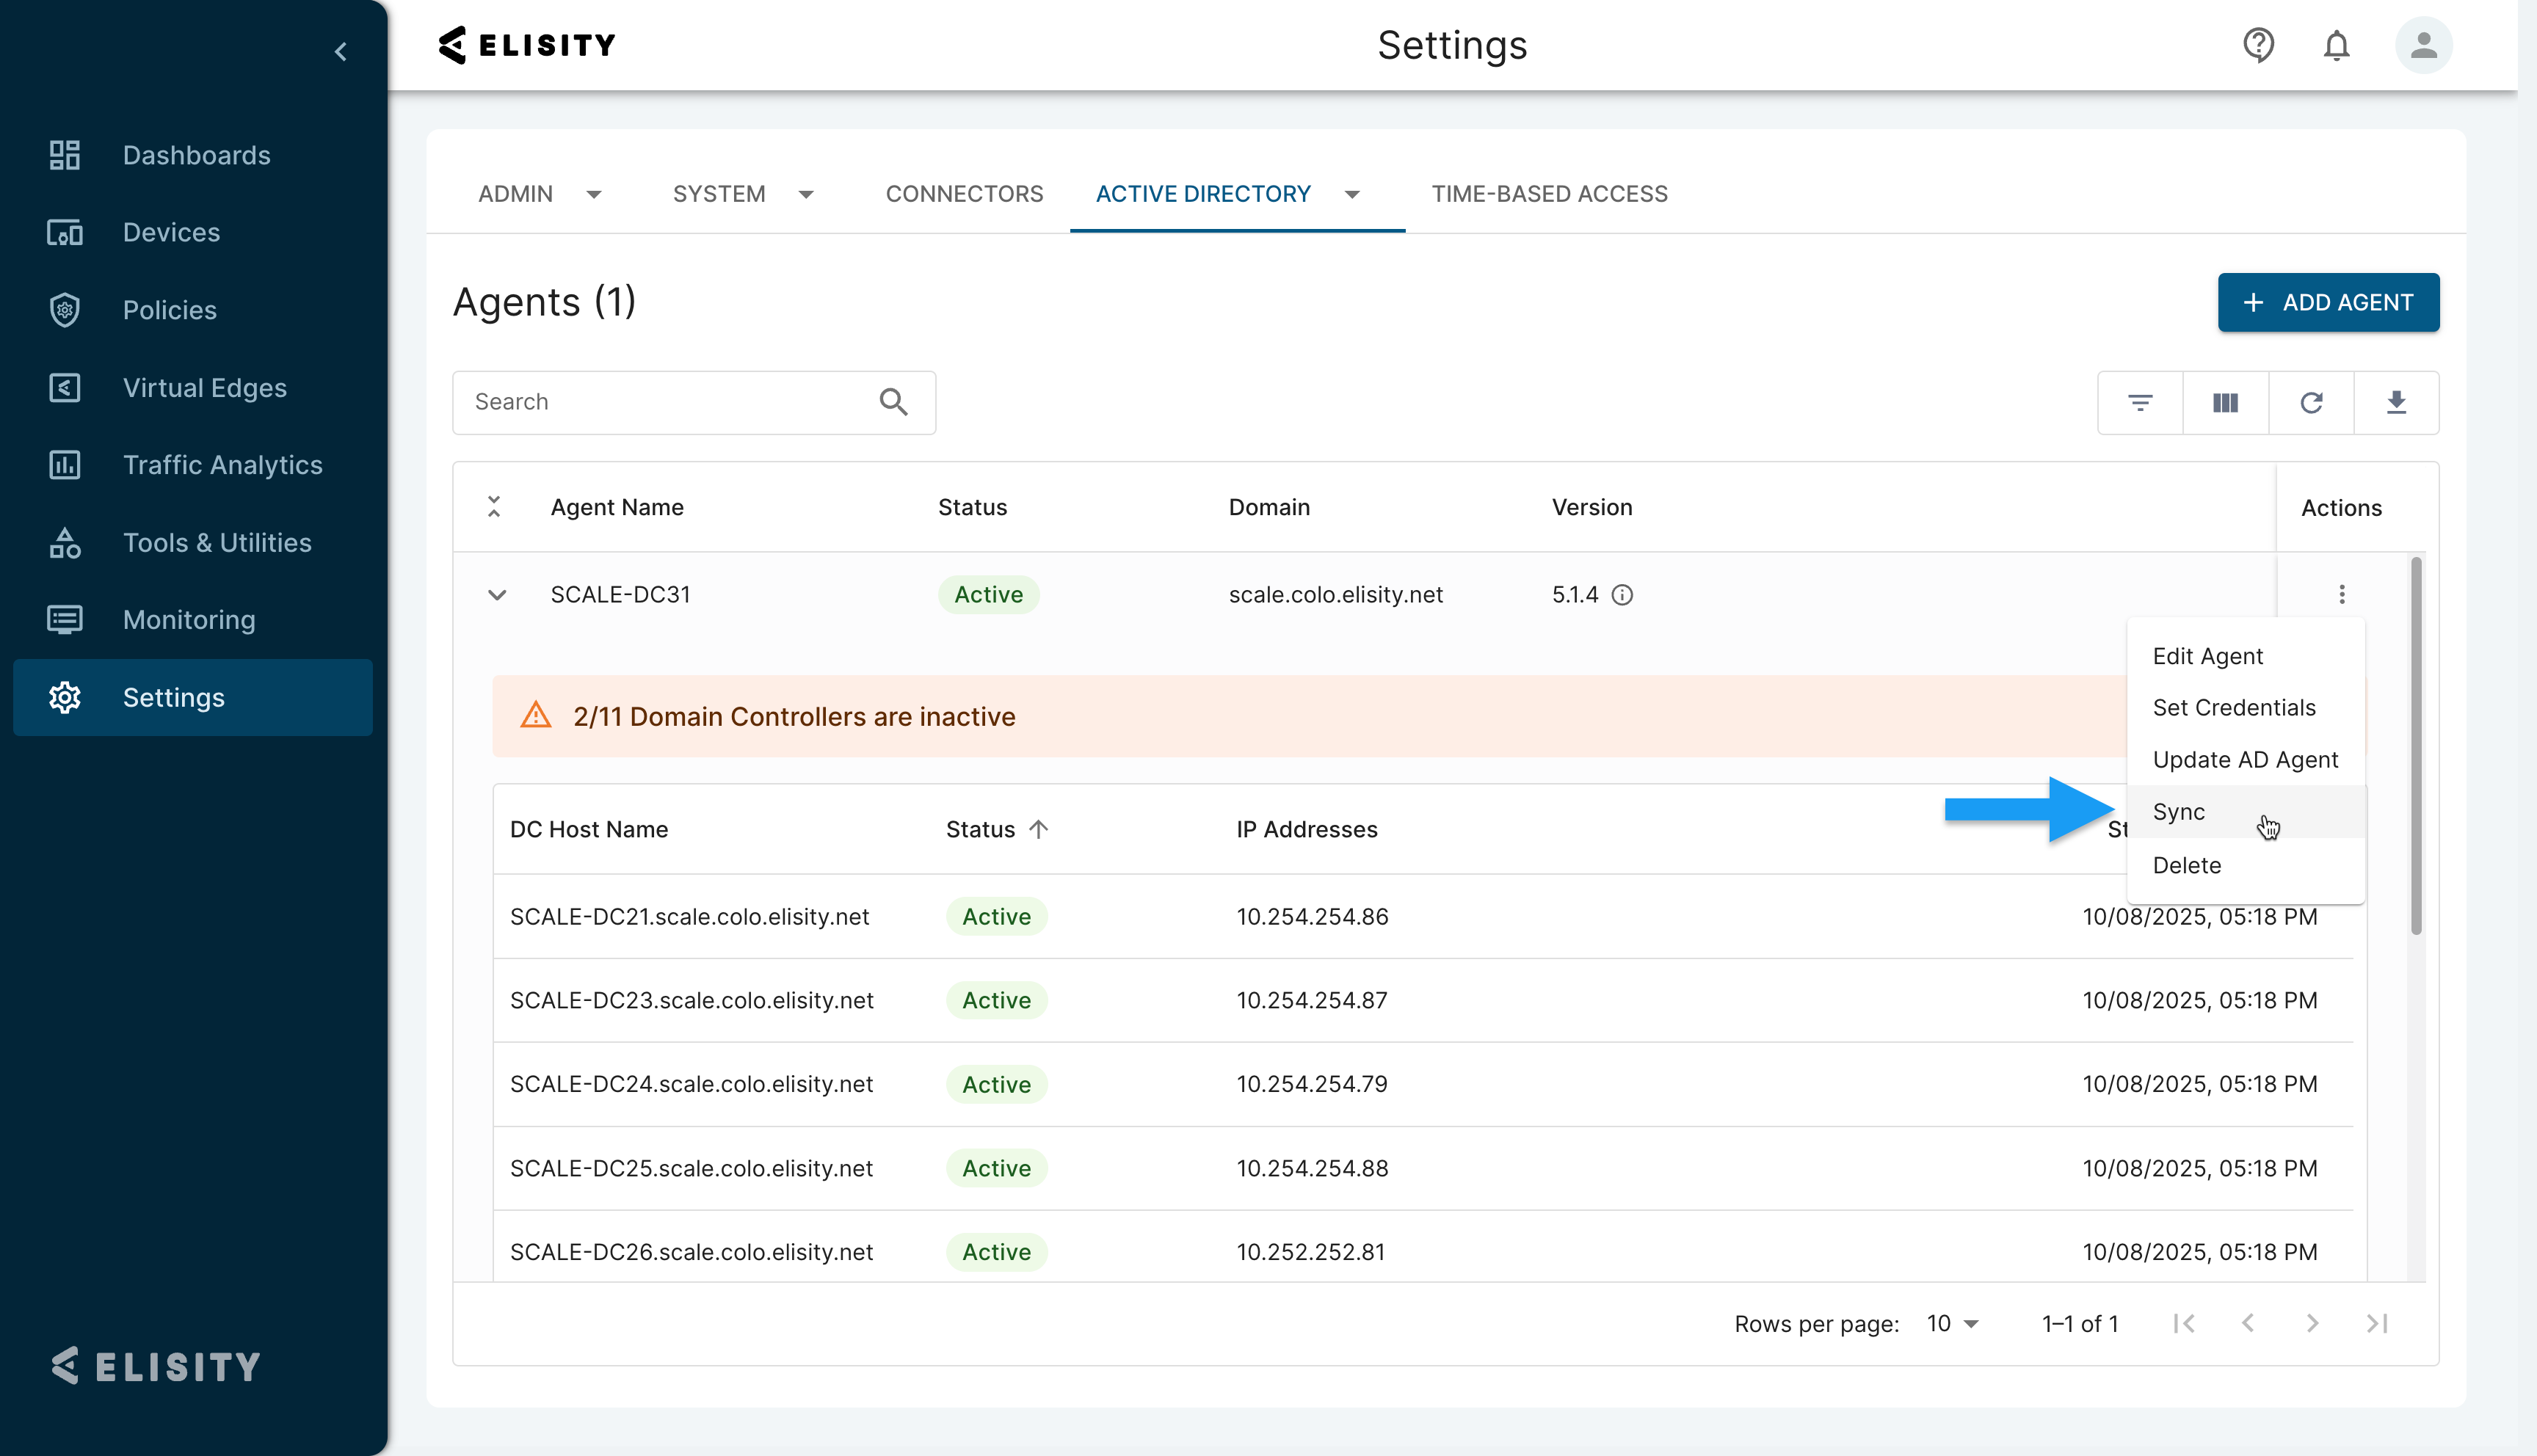Click the agents Search field
The height and width of the screenshot is (1456, 2537).
pyautogui.click(x=694, y=402)
